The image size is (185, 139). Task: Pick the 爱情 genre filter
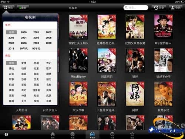24,63
